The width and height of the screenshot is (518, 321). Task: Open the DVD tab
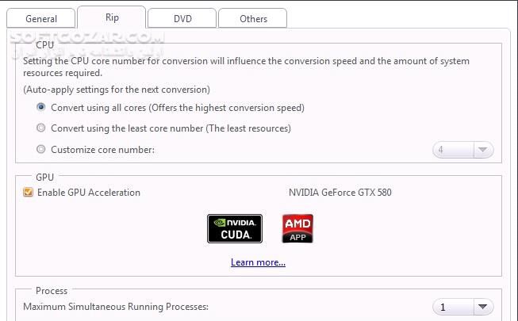[x=181, y=18]
